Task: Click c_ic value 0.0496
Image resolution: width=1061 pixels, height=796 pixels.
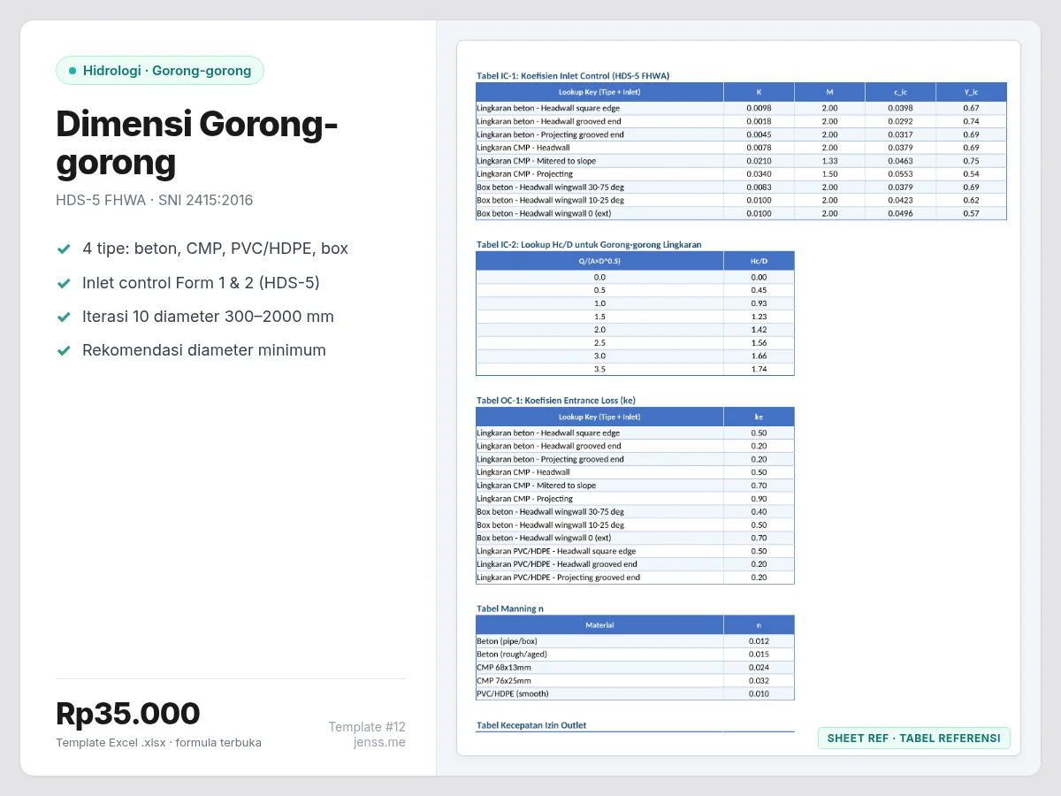Action: coord(900,214)
